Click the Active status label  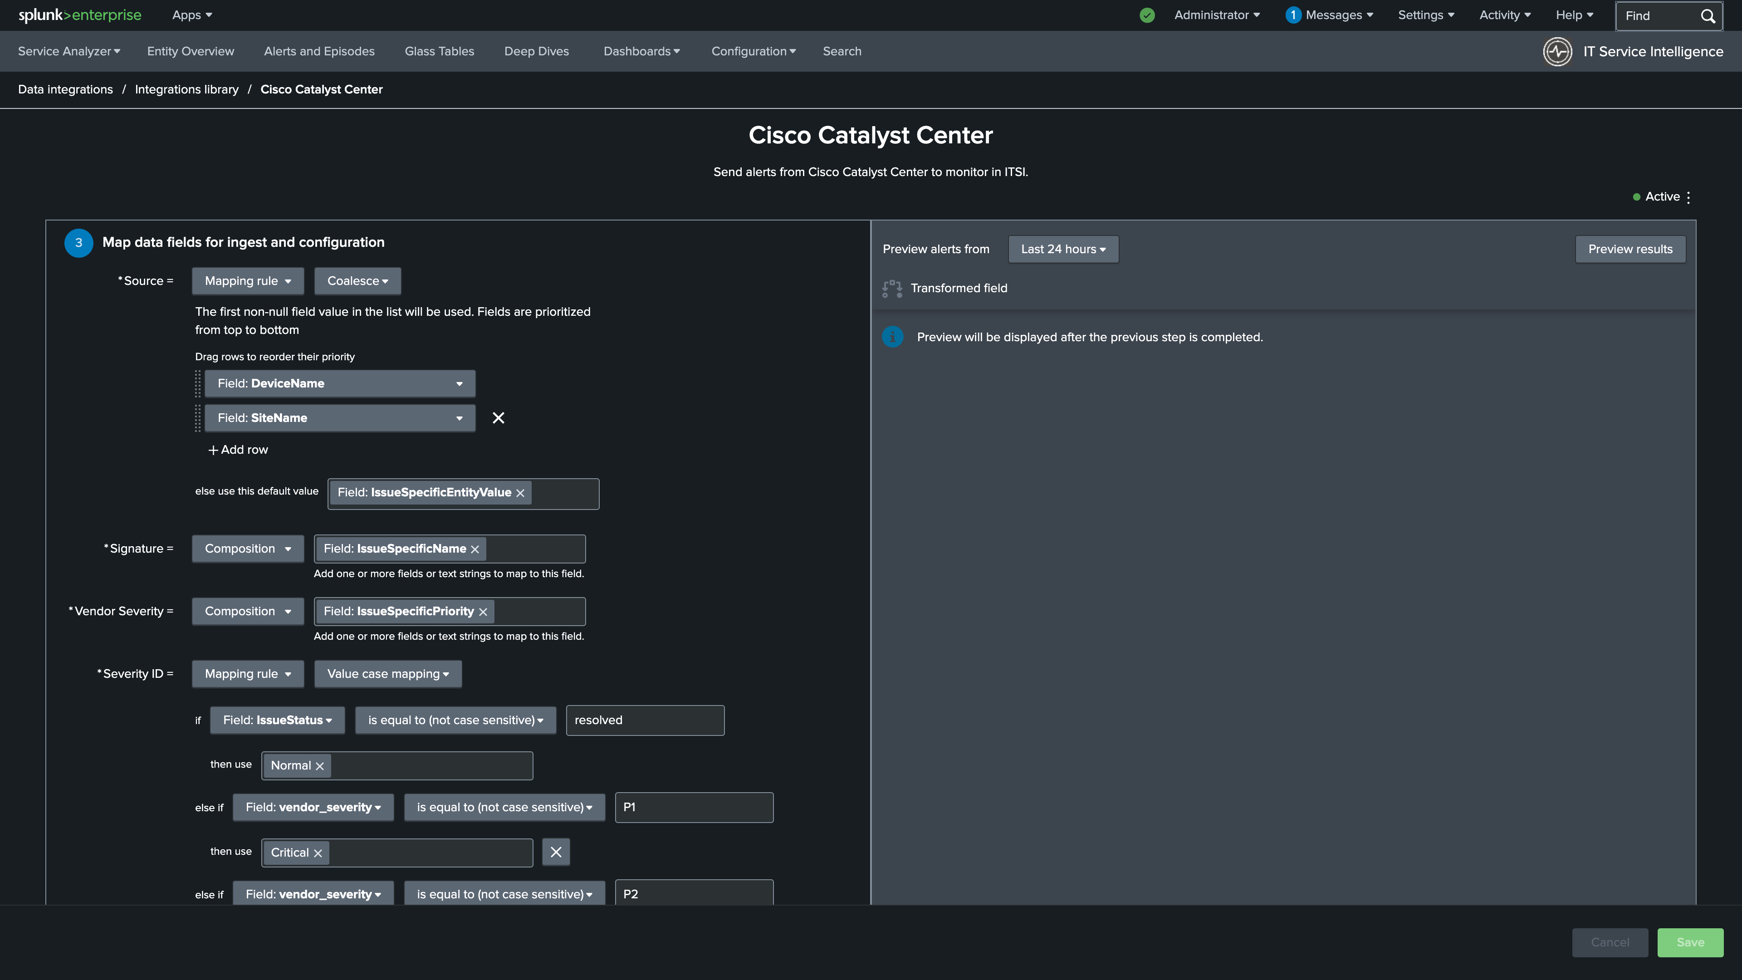point(1662,197)
